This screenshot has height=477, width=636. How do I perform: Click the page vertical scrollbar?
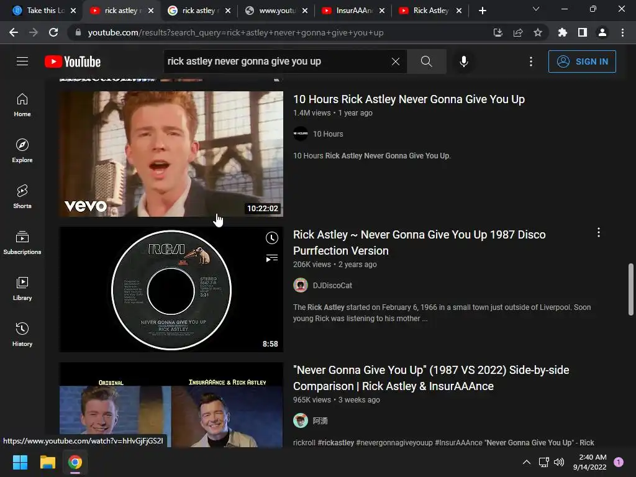tap(631, 289)
